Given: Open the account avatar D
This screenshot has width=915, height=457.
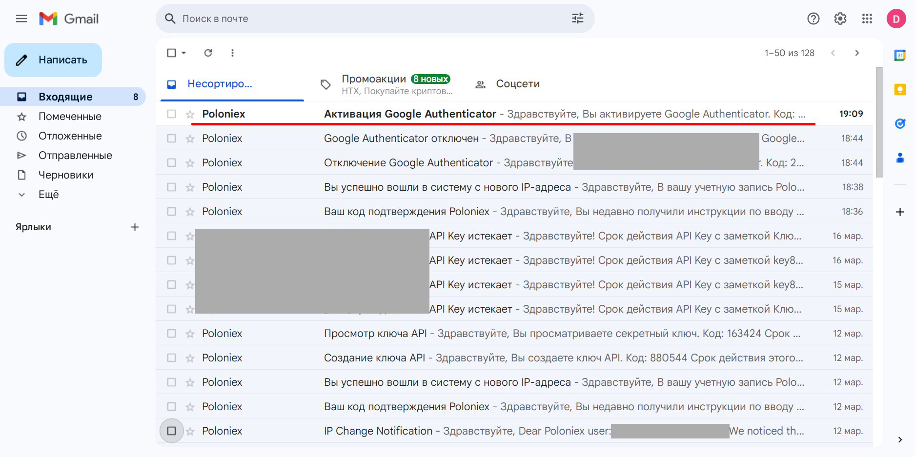Looking at the screenshot, I should [896, 19].
